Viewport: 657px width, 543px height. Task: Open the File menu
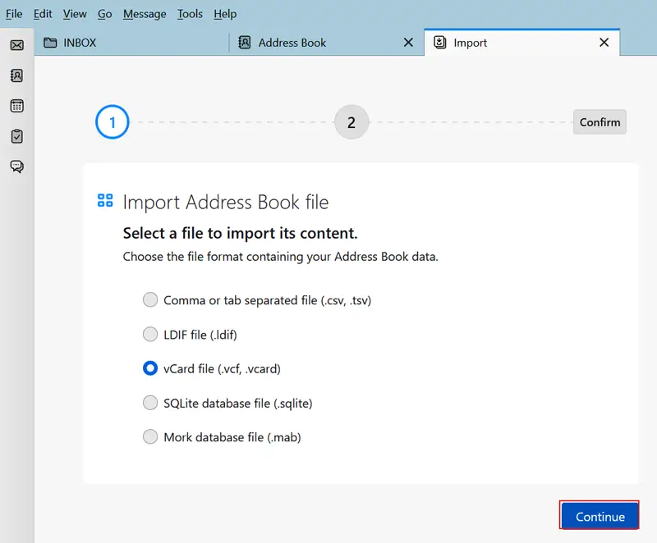pos(14,14)
